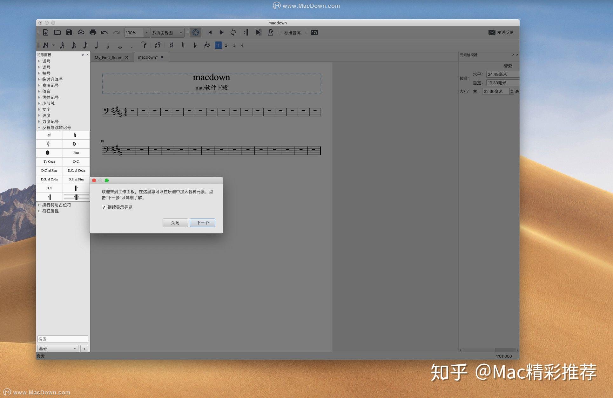Screen dimensions: 613x398
Task: Toggle MIDI input button
Action: 196,32
